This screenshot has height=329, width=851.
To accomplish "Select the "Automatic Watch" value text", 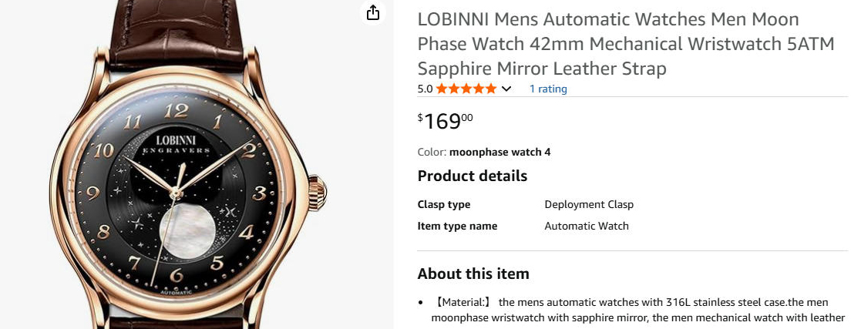I will (x=586, y=226).
